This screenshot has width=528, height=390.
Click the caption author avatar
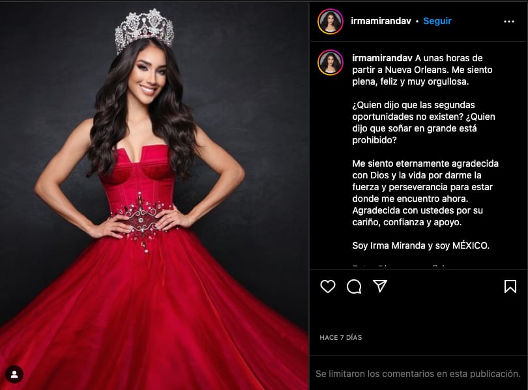coord(330,63)
